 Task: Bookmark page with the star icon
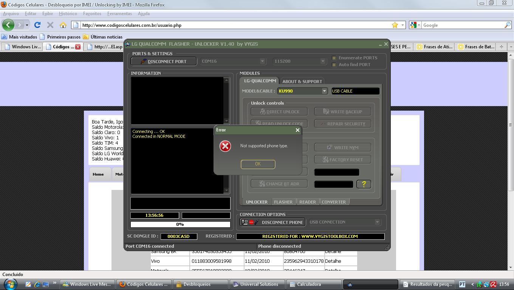point(395,25)
